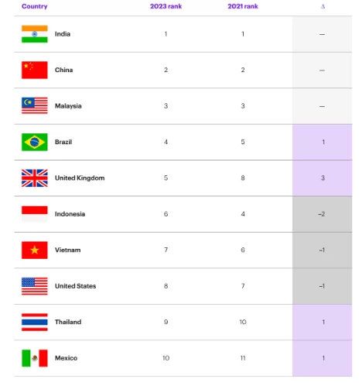
Task: Click the China flag icon
Action: click(35, 70)
